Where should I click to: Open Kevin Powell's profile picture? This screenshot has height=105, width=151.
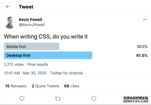tap(10, 23)
